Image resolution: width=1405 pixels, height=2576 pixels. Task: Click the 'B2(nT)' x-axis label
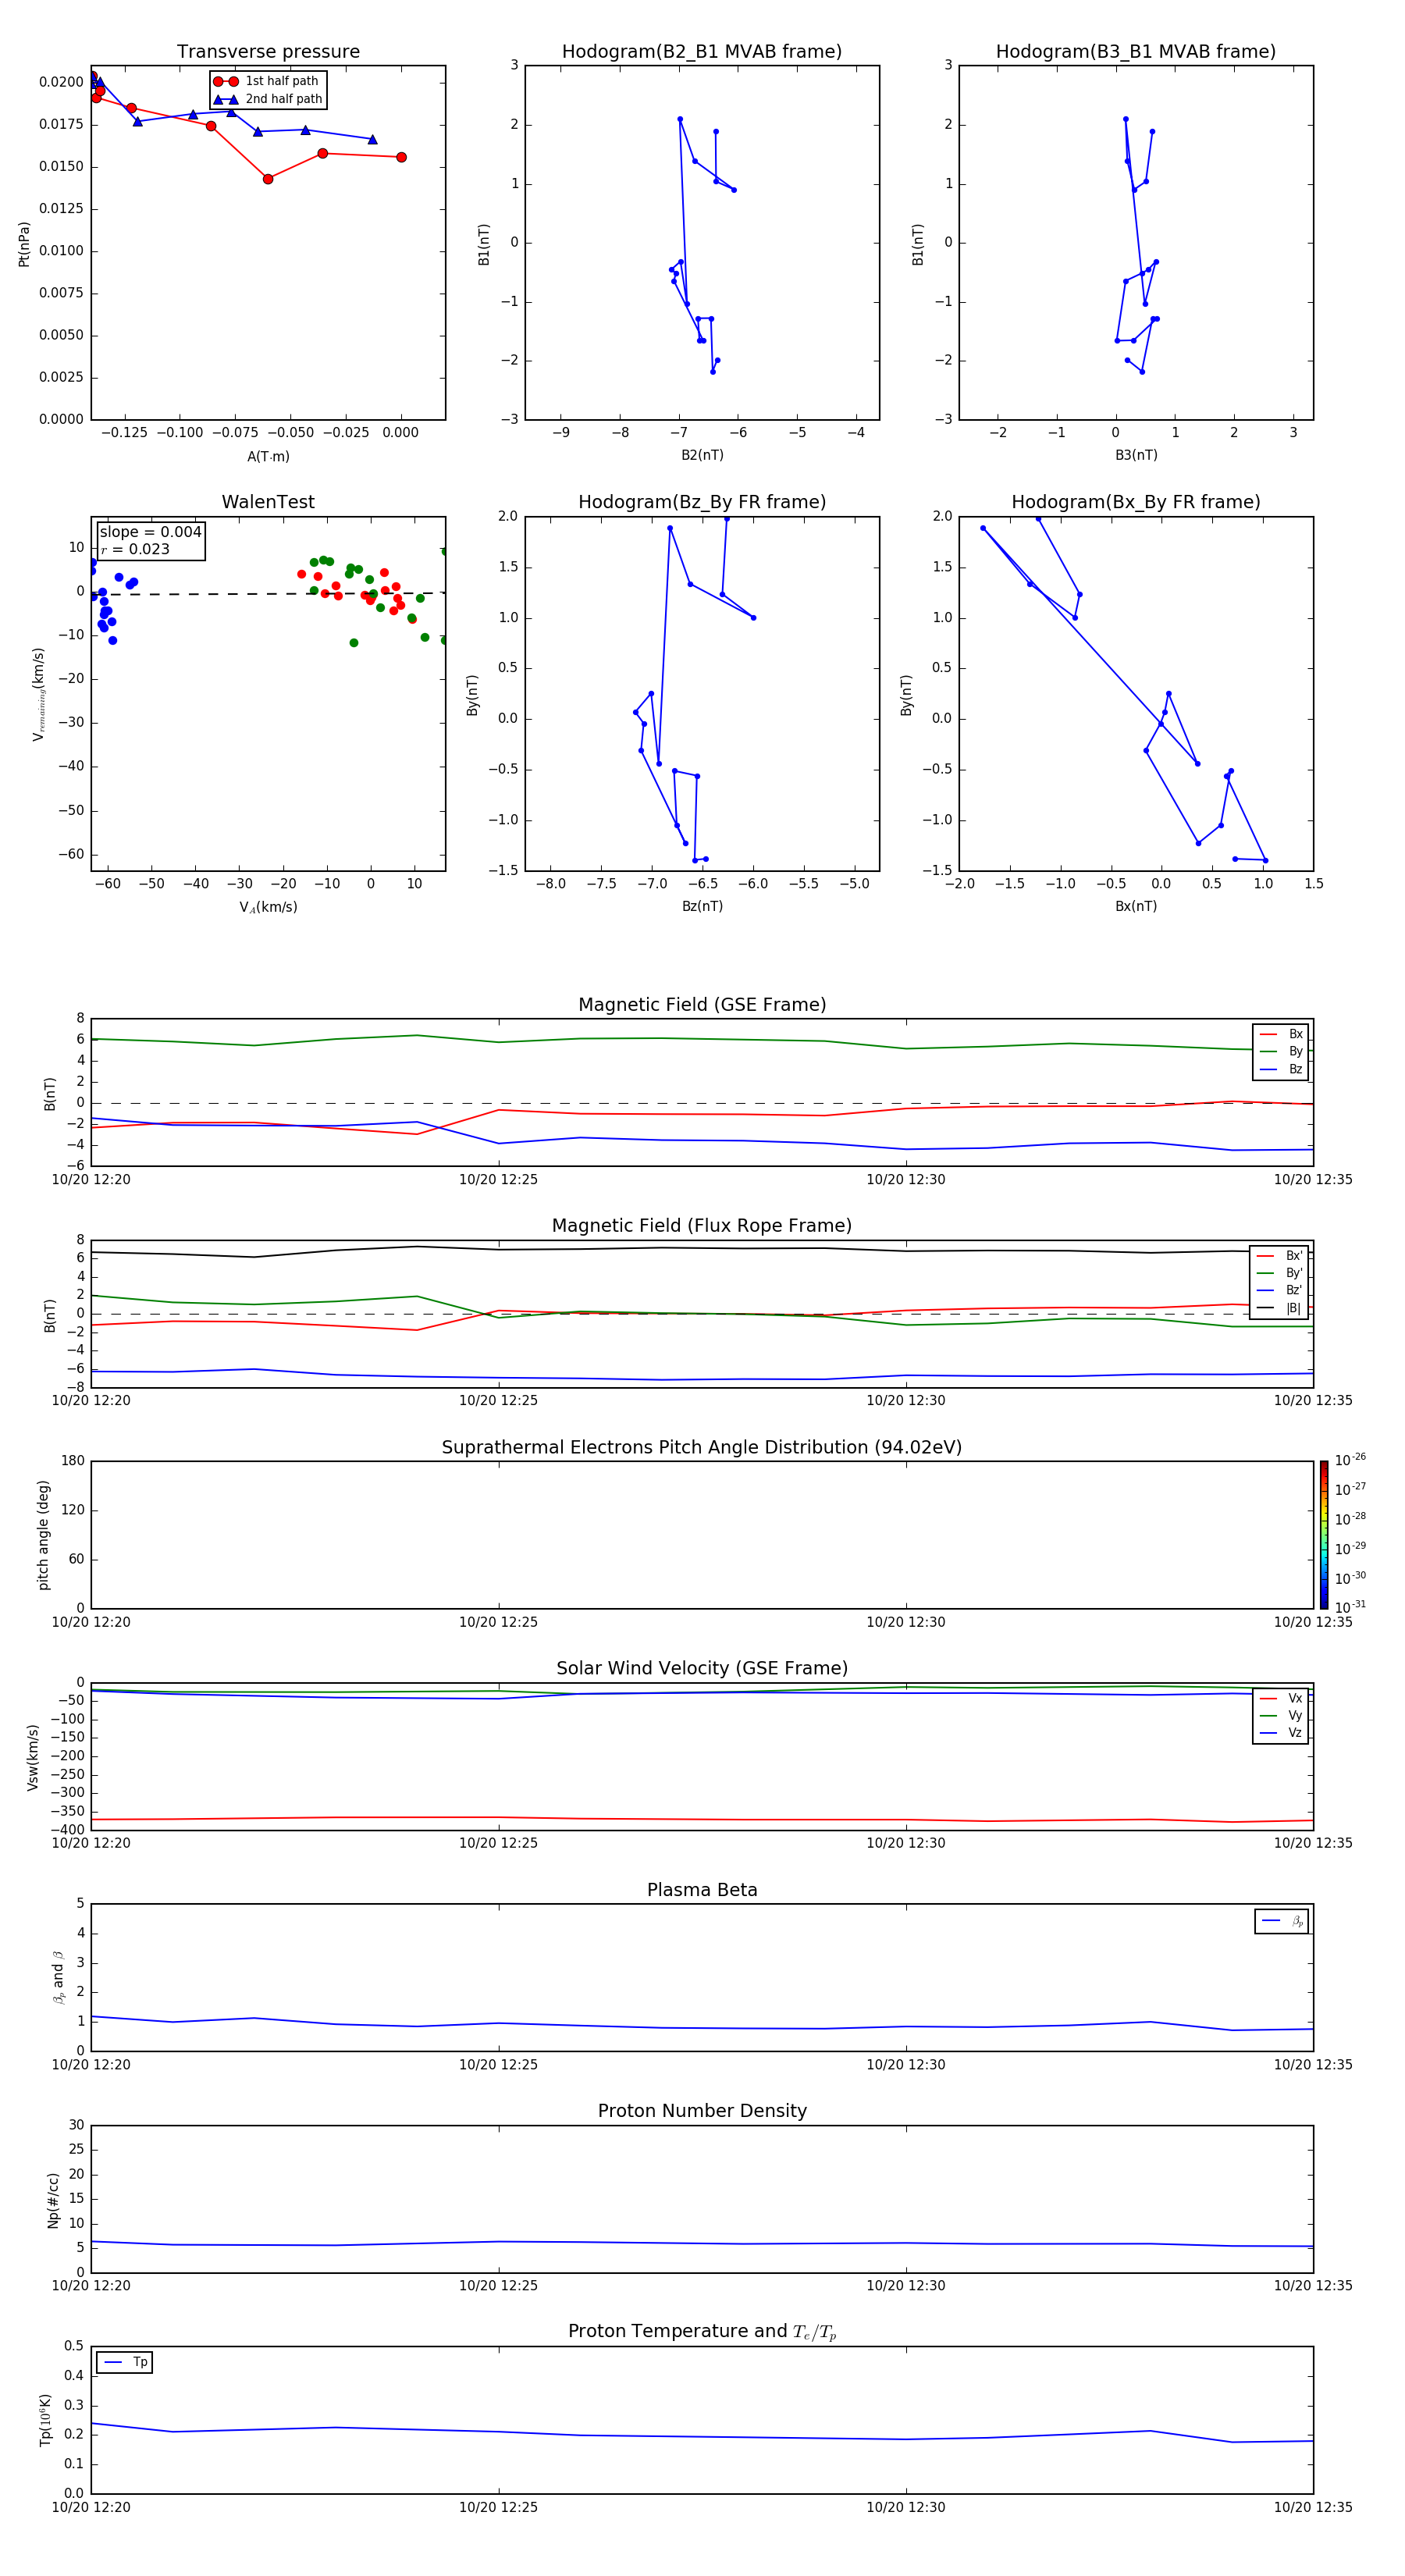coord(702,455)
